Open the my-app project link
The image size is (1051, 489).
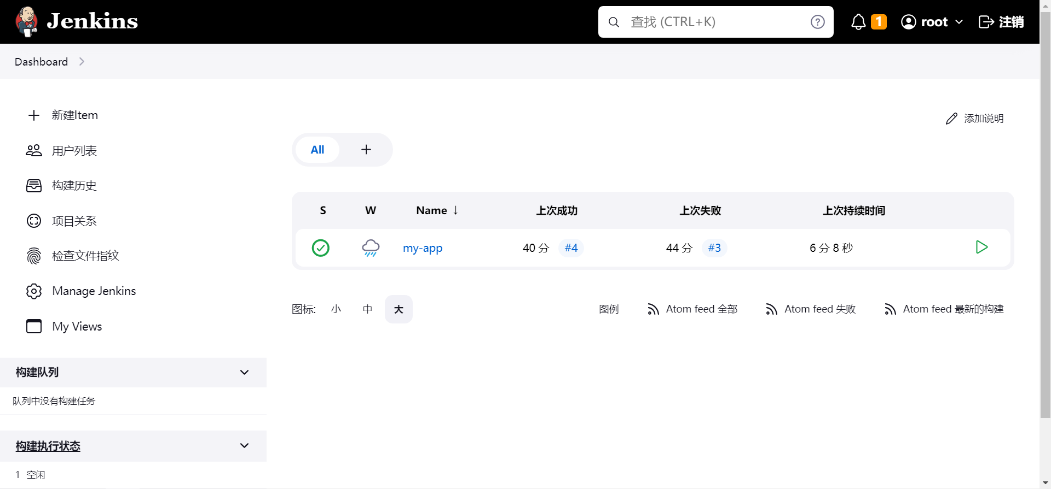click(423, 248)
